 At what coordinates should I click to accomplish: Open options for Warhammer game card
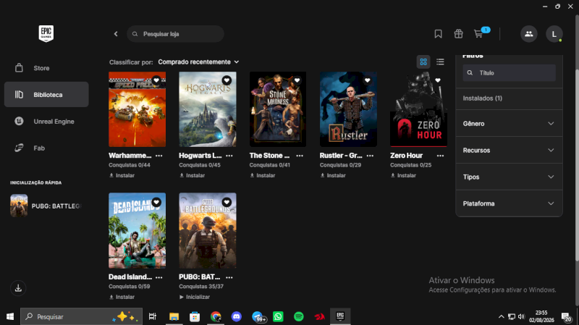click(x=159, y=156)
